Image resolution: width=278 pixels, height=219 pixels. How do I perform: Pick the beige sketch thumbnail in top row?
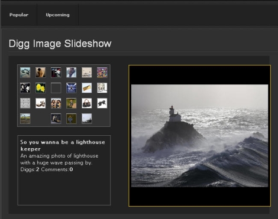(x=87, y=73)
